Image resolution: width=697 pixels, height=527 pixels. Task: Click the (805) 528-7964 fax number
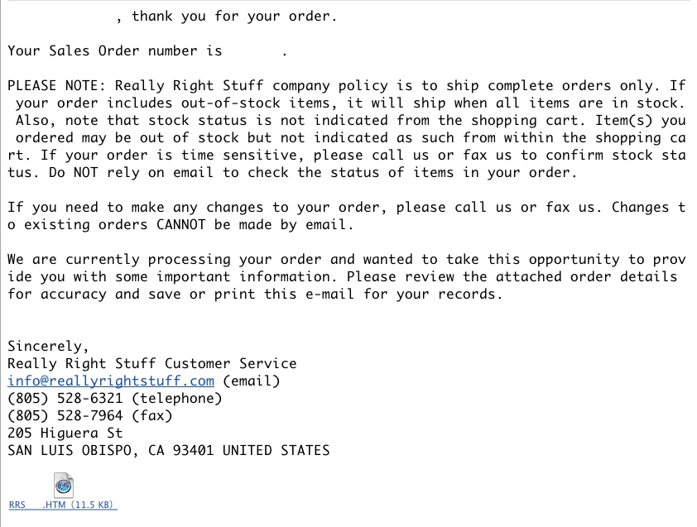pos(65,416)
